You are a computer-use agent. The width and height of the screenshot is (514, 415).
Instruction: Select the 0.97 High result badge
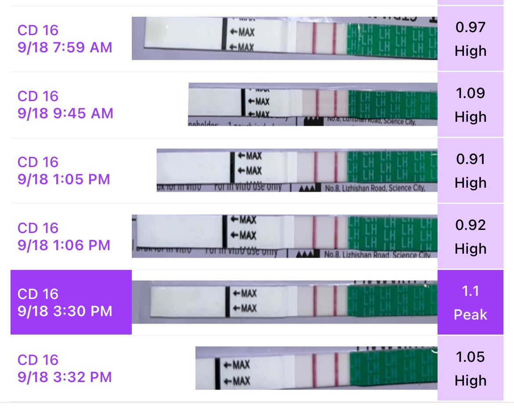pyautogui.click(x=471, y=39)
